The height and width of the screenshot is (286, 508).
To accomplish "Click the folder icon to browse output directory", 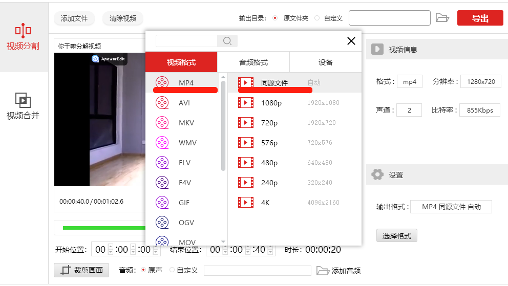I will (x=442, y=18).
